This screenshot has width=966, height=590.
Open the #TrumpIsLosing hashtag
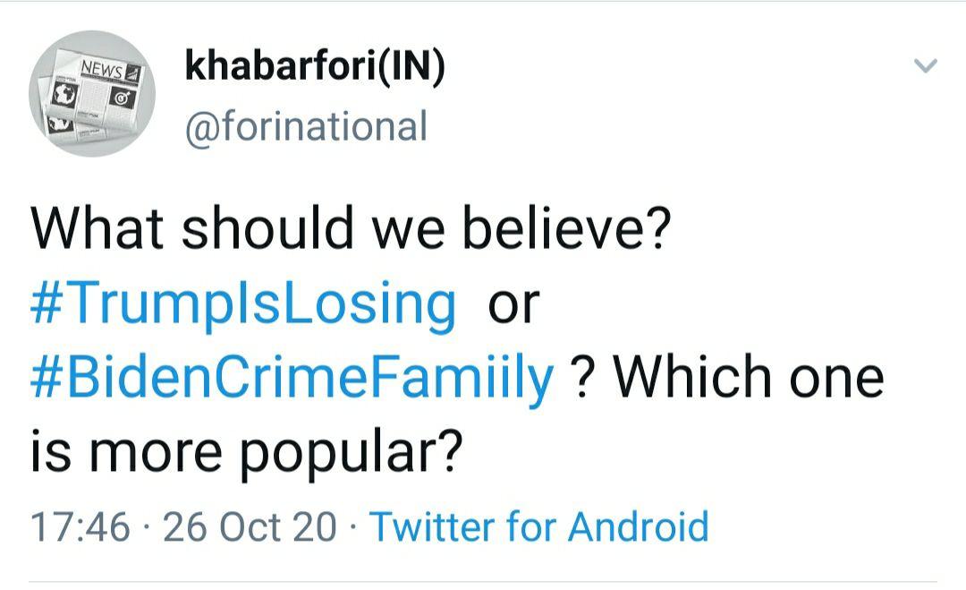[243, 304]
